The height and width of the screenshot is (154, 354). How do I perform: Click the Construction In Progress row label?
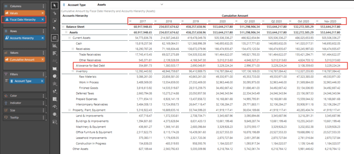91,143
